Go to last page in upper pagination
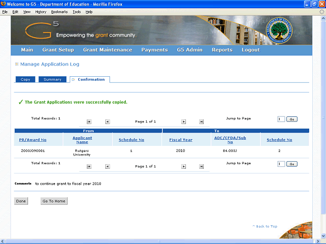This screenshot has height=244, width=326. click(202, 122)
